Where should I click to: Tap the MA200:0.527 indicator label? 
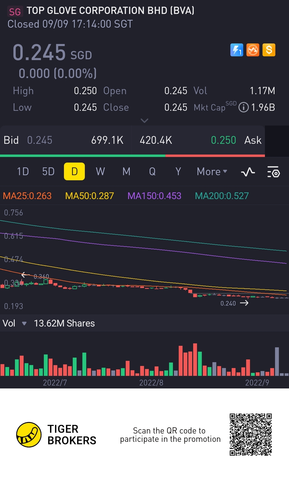click(x=222, y=196)
